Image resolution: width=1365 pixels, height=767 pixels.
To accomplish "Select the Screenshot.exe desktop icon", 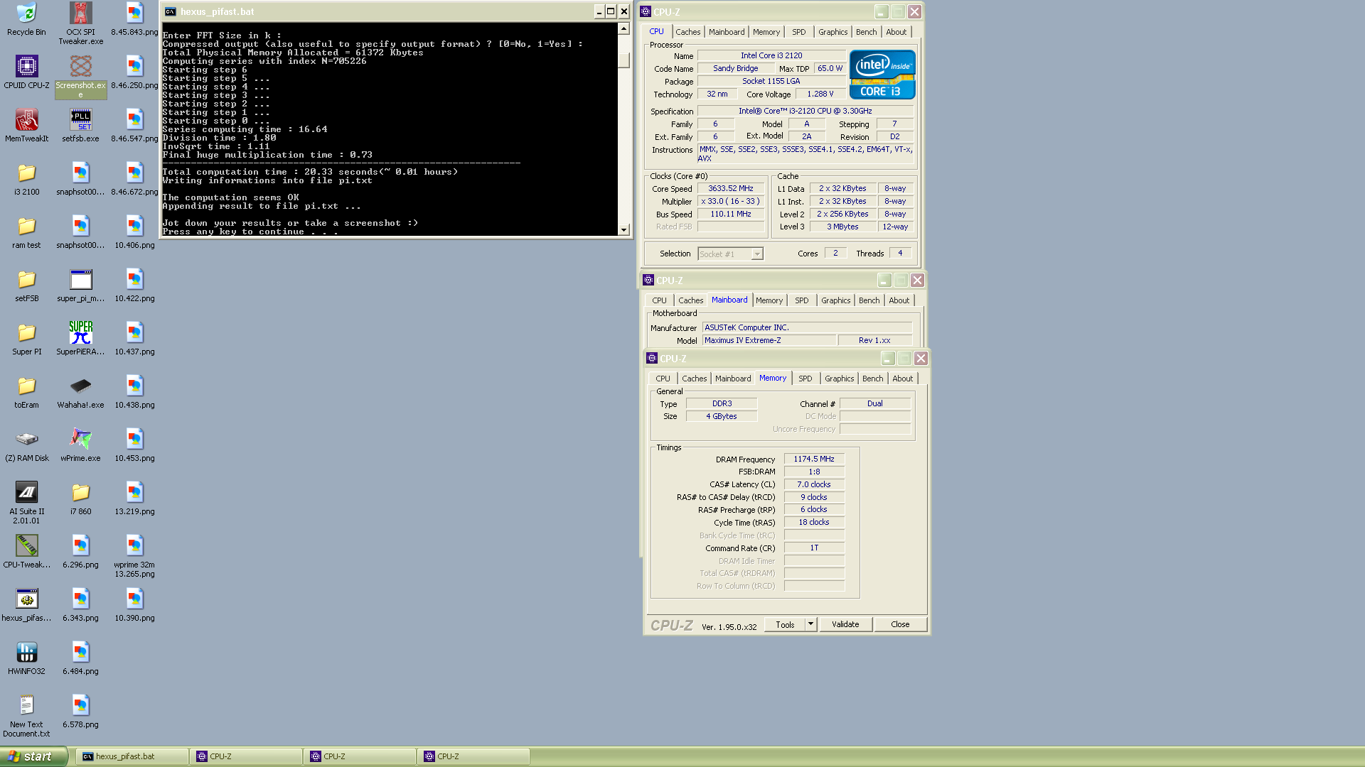I will 80,77.
